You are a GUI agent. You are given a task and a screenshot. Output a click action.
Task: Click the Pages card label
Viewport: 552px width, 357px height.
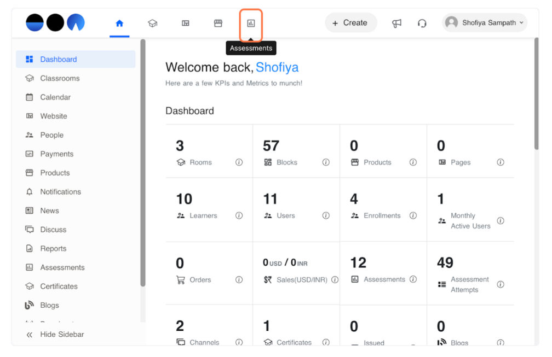[461, 162]
